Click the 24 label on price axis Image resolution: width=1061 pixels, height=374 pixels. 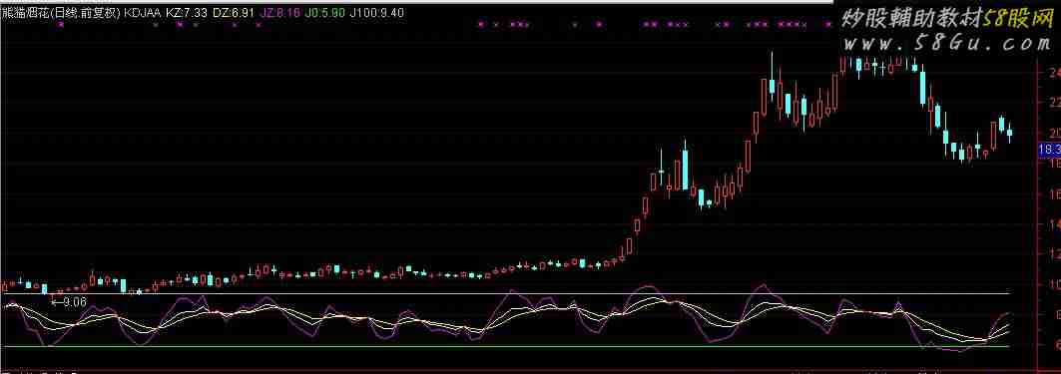point(1054,73)
